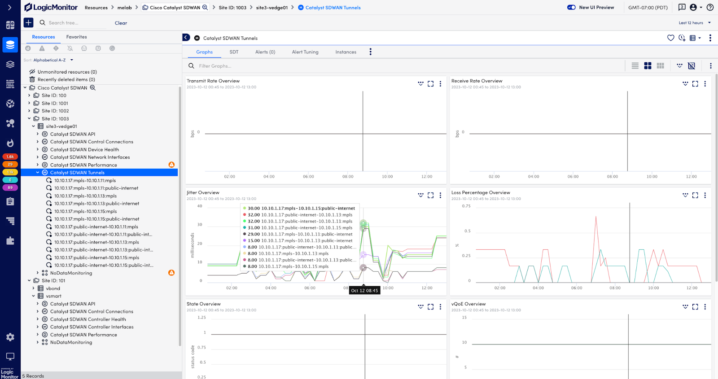Select Catalyst SDWAN Device Health datasource
The width and height of the screenshot is (718, 379).
click(84, 150)
